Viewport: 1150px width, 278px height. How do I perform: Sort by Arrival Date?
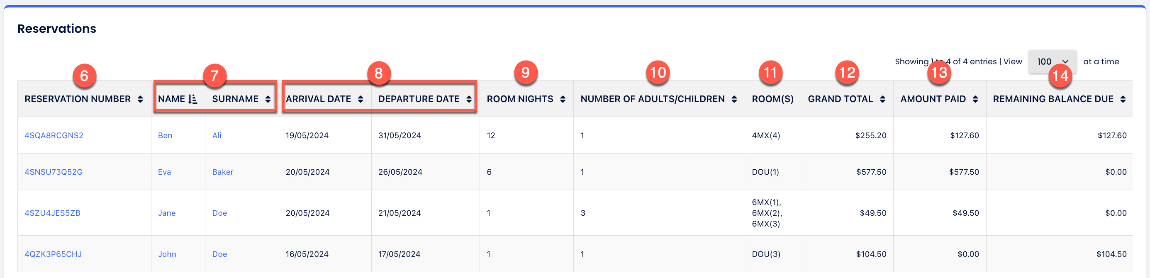point(361,99)
